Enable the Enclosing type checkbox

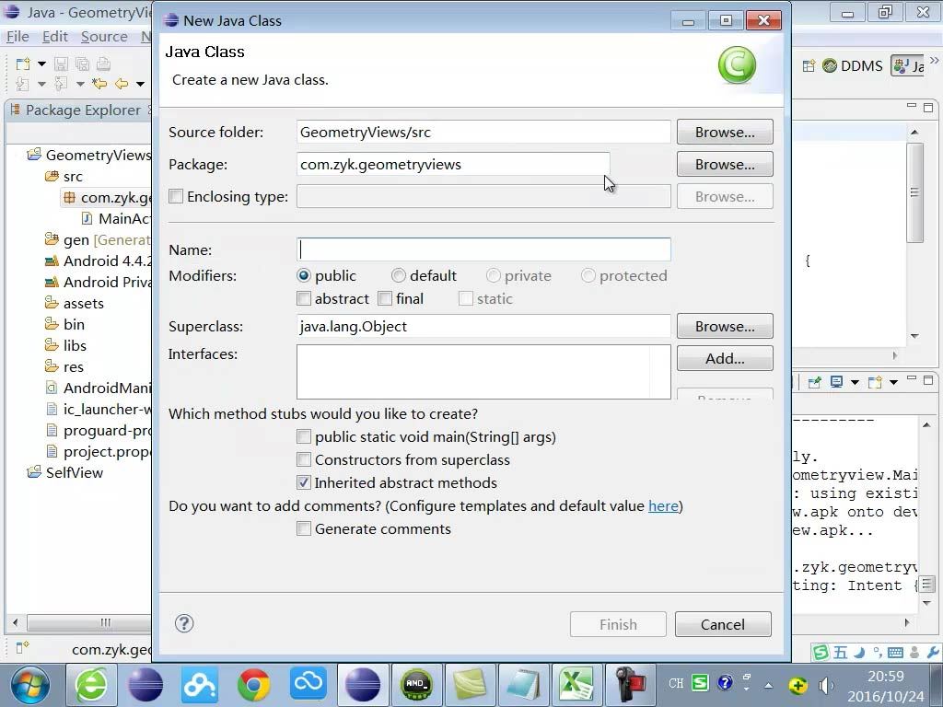pyautogui.click(x=176, y=197)
